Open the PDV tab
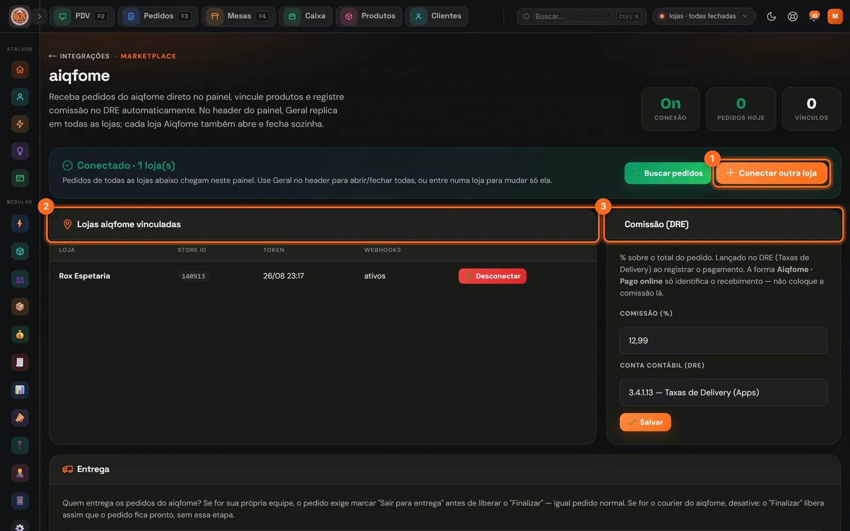The width and height of the screenshot is (850, 531). tap(82, 16)
